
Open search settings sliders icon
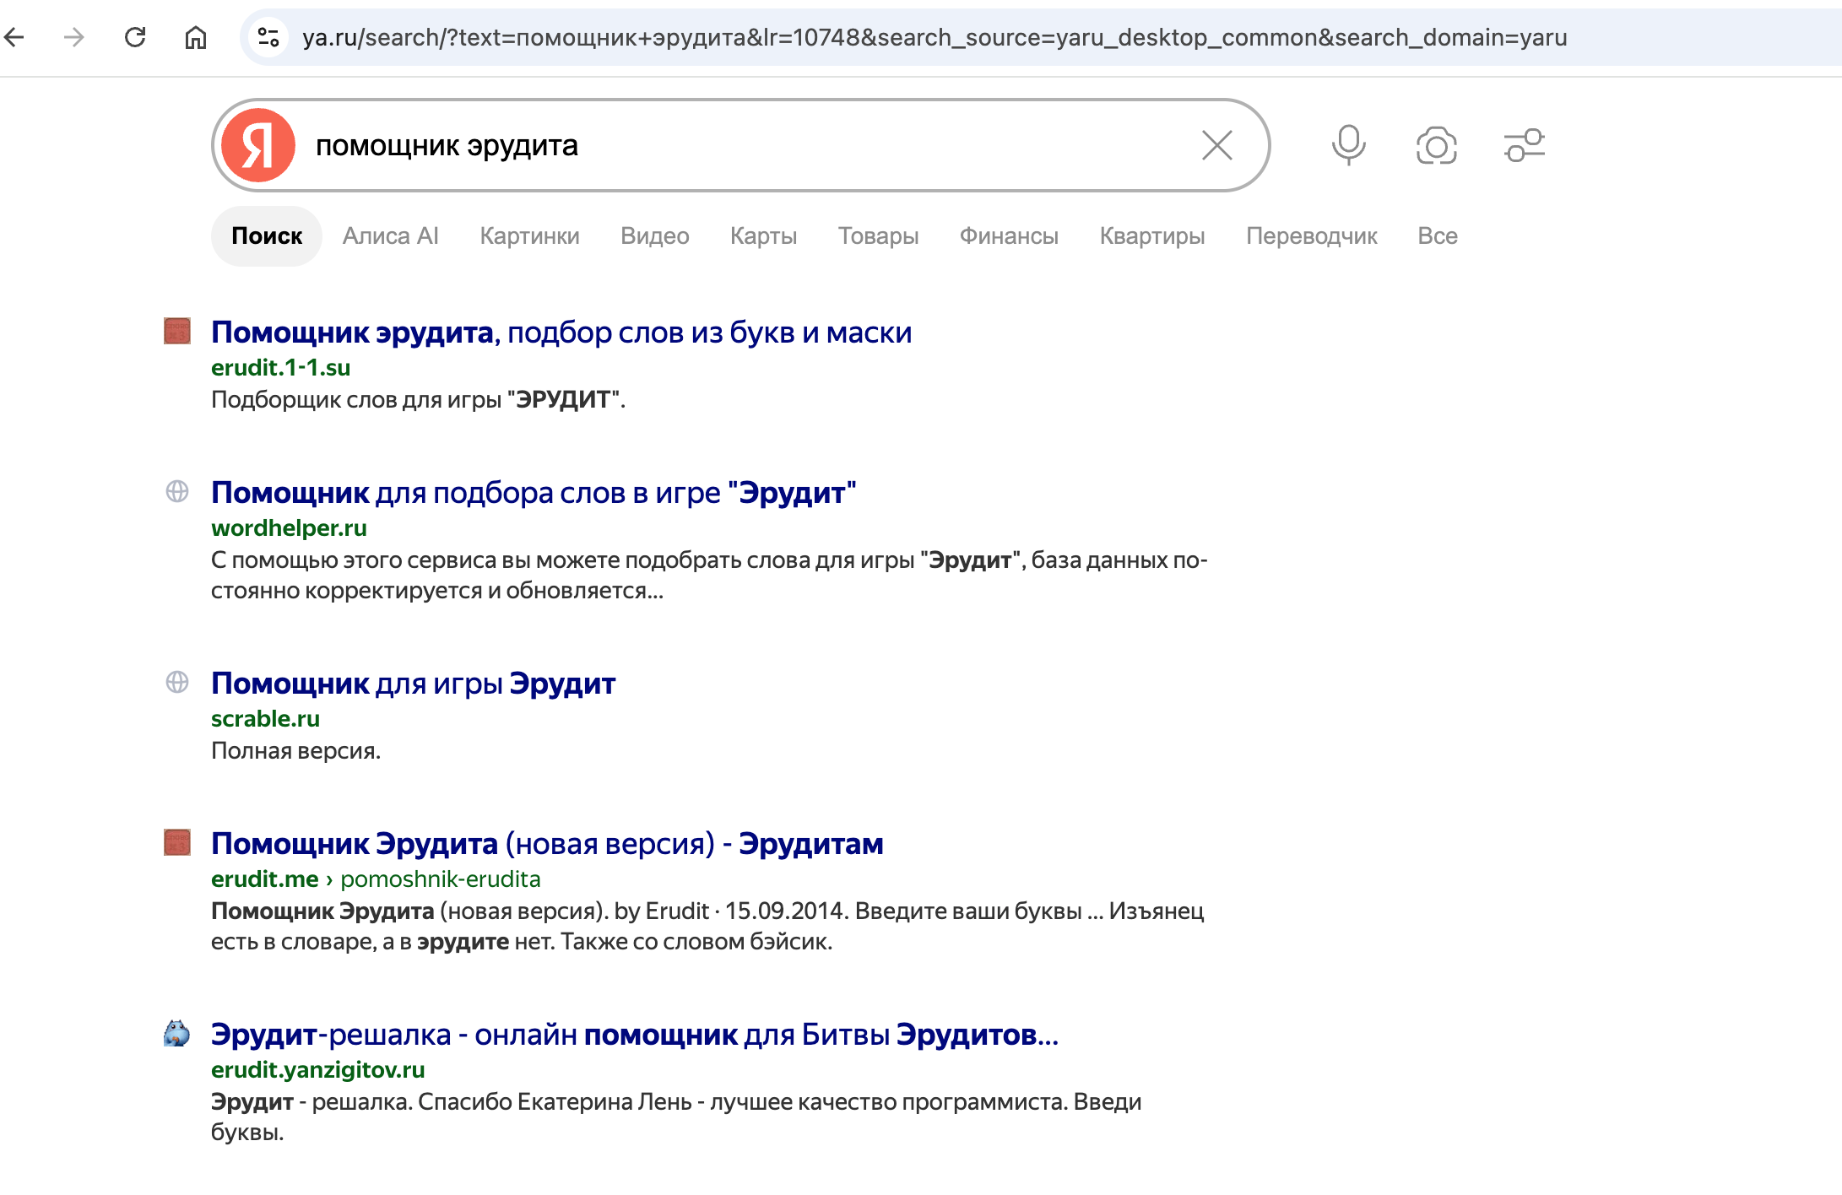[1525, 145]
